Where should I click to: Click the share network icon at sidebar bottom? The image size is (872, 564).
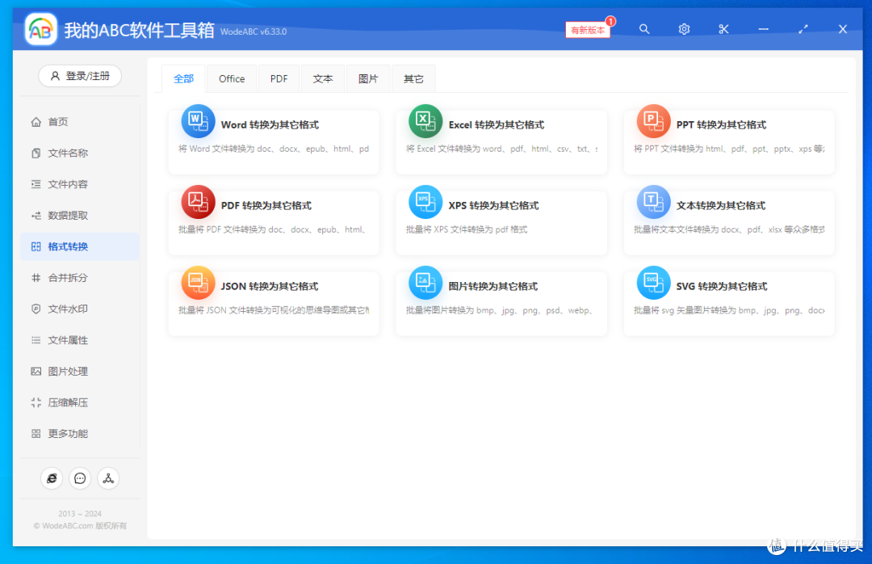(108, 478)
